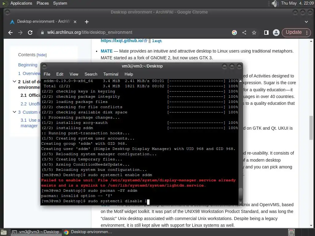Open the clock showing Thu May 4
Screen dimensions: 315x236
tap(297, 3)
